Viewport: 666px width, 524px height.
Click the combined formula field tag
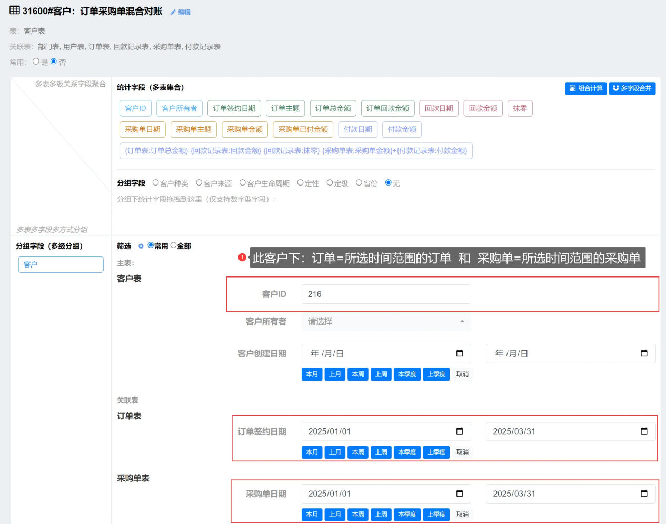tap(296, 151)
